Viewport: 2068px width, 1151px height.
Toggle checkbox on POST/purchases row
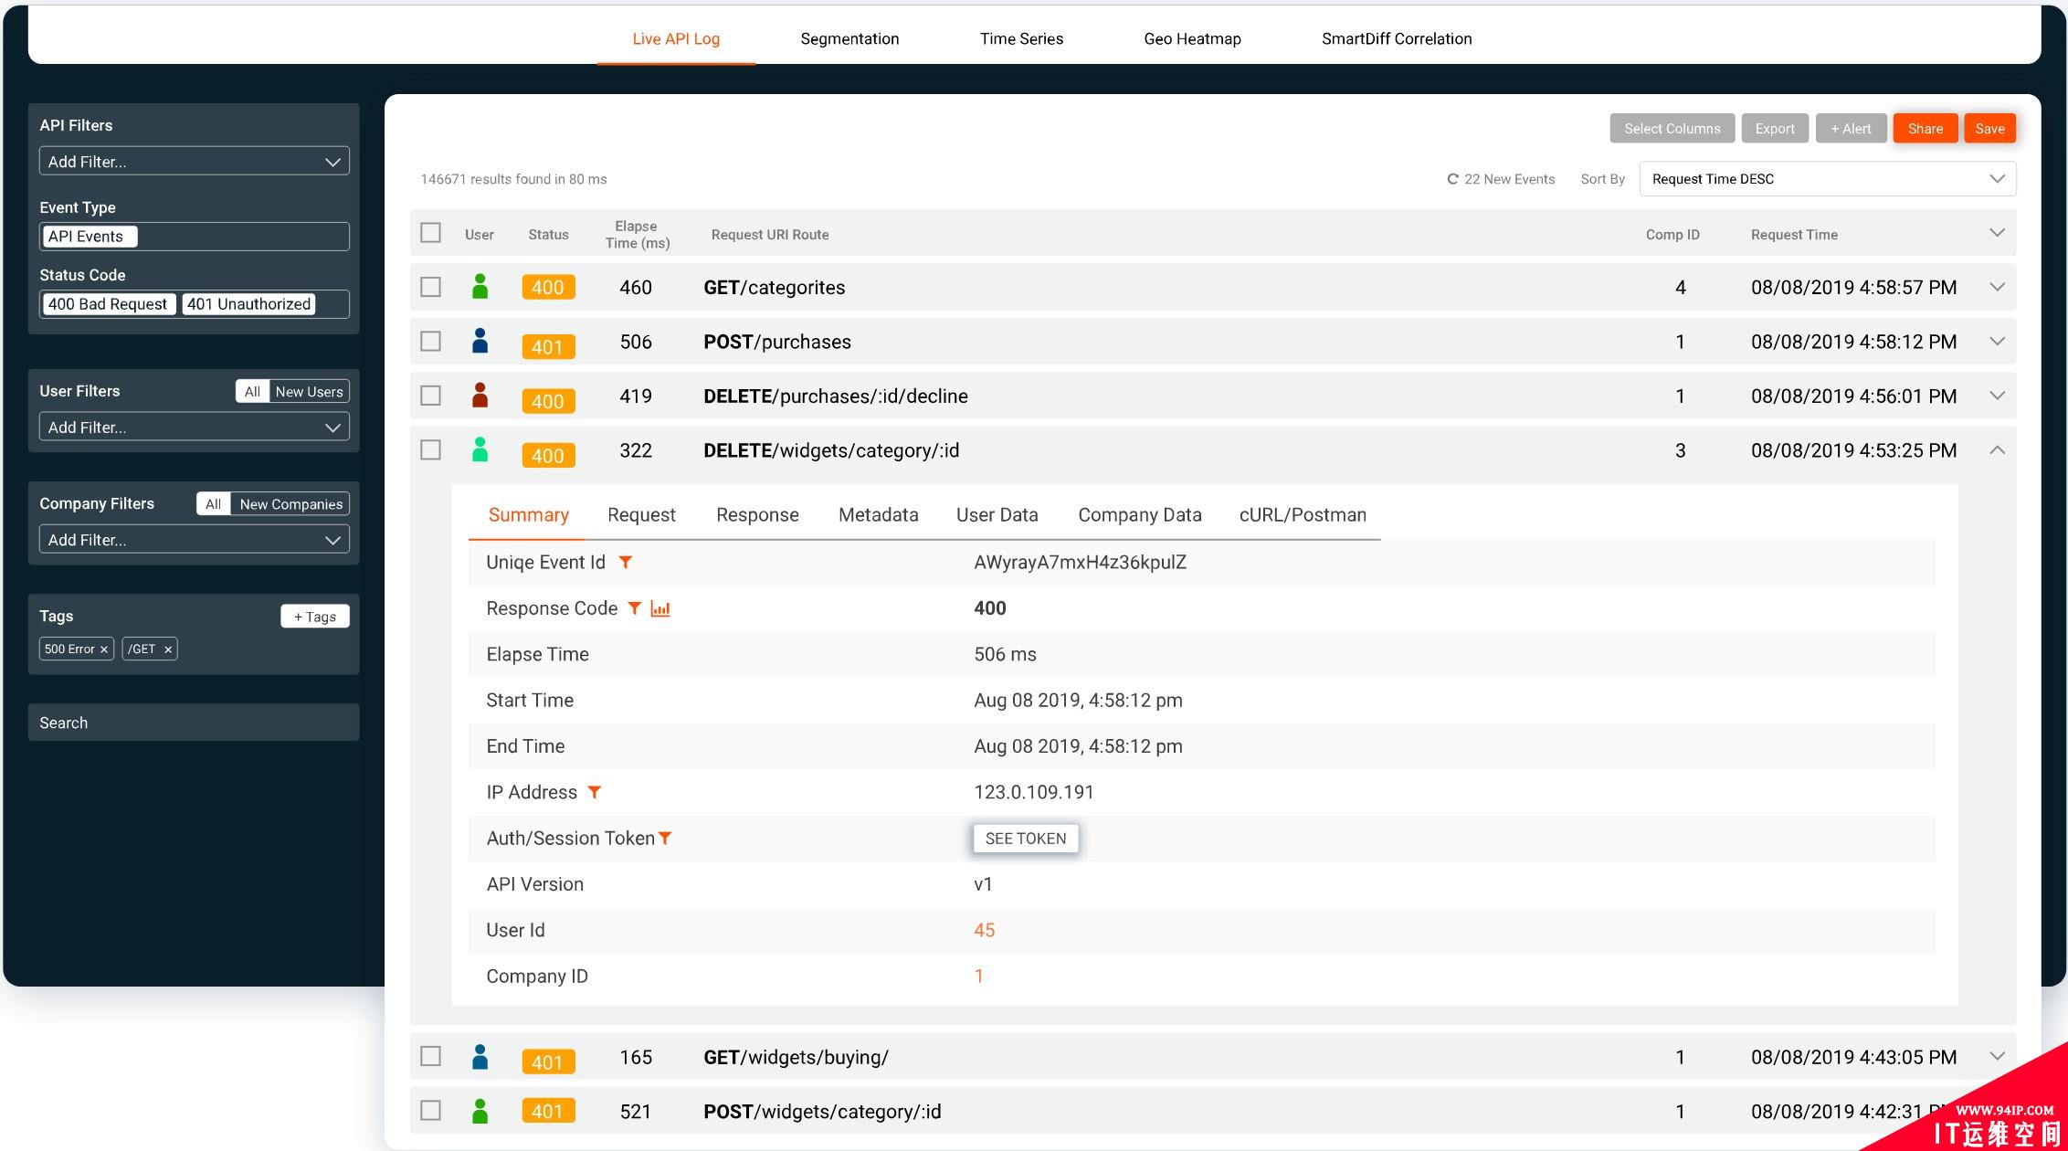(432, 342)
